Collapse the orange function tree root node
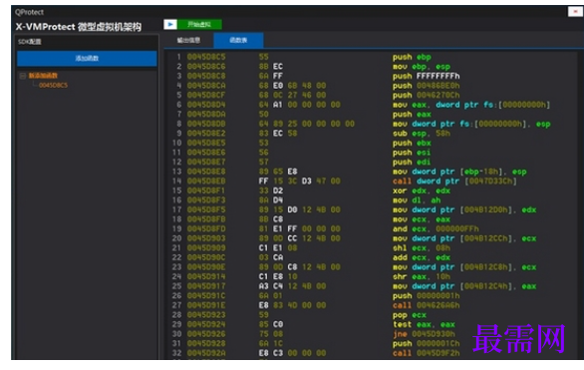This screenshot has width=584, height=370. (23, 76)
